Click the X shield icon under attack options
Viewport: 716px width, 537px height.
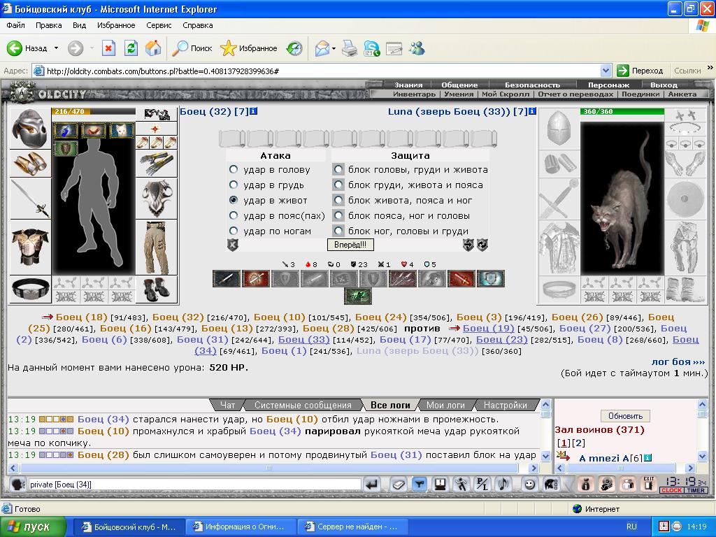tap(233, 245)
